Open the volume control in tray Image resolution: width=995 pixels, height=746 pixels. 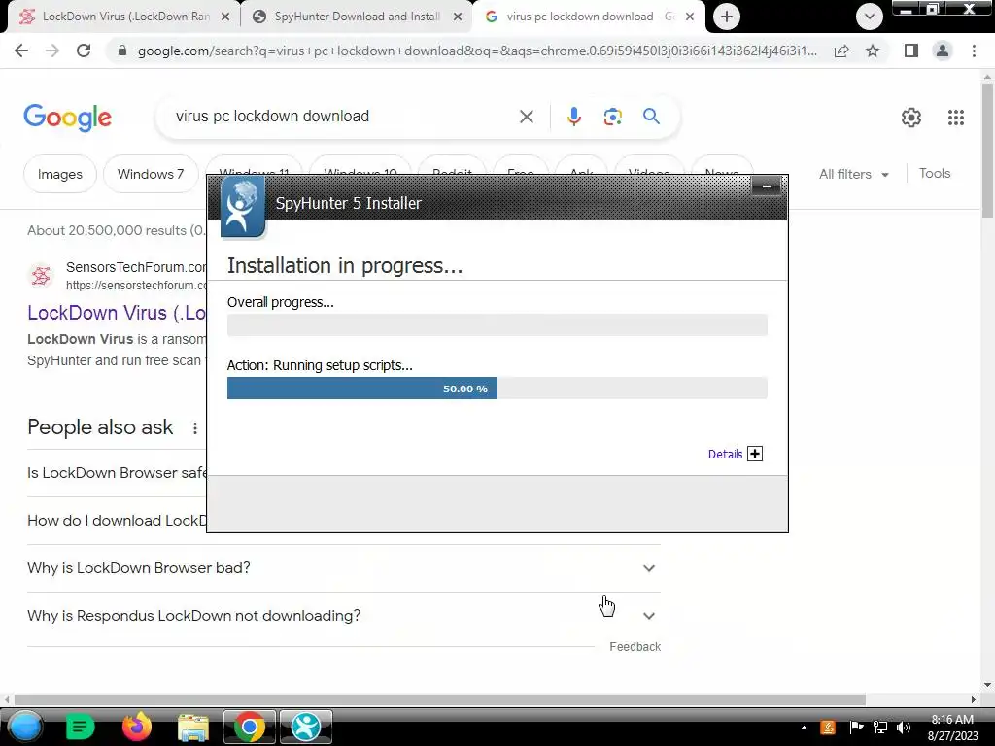click(904, 728)
